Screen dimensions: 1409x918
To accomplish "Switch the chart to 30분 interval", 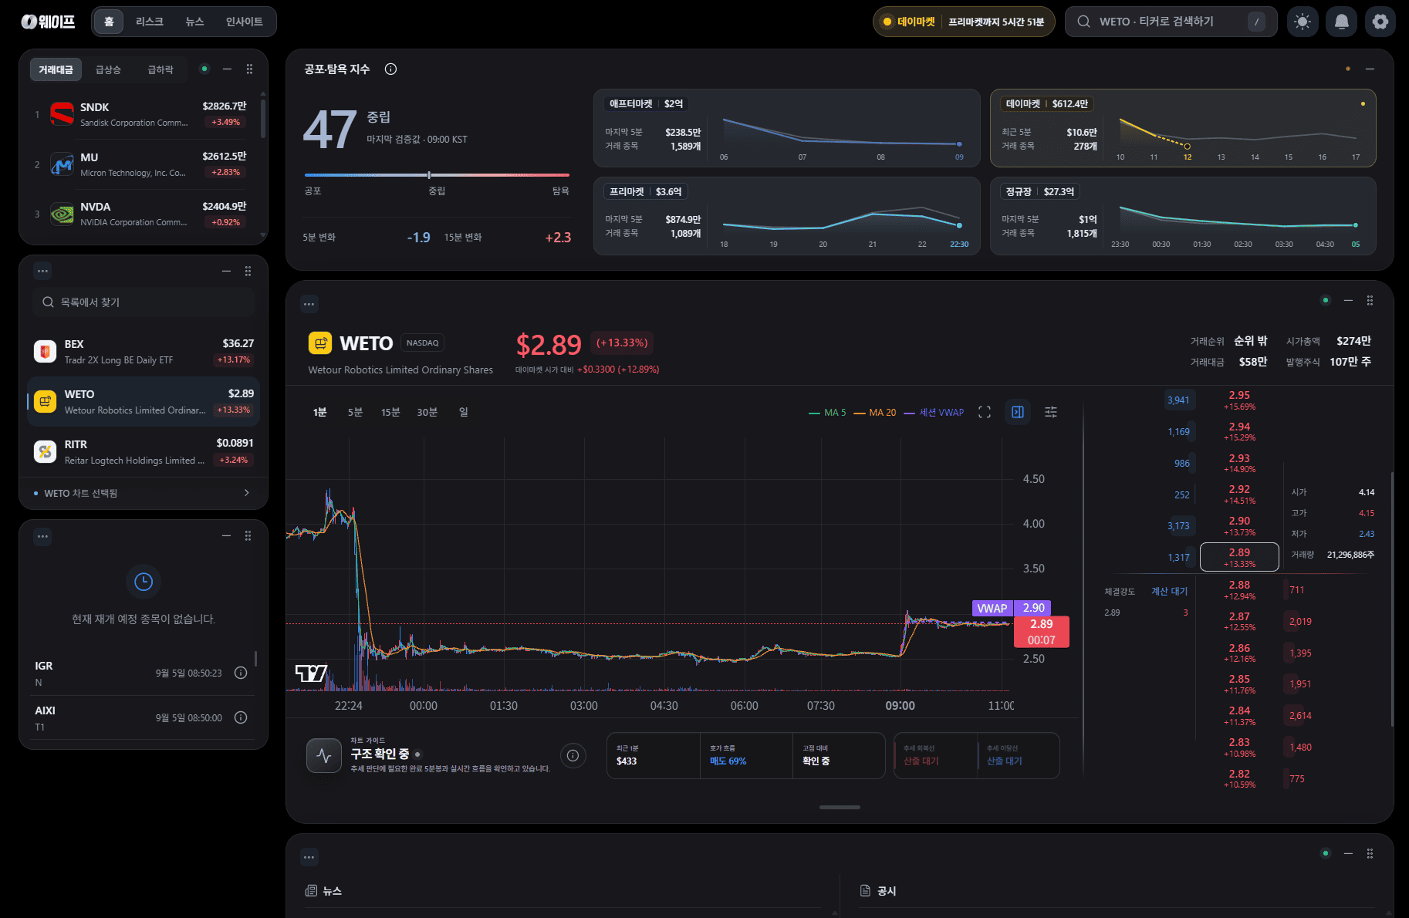I will pyautogui.click(x=427, y=413).
